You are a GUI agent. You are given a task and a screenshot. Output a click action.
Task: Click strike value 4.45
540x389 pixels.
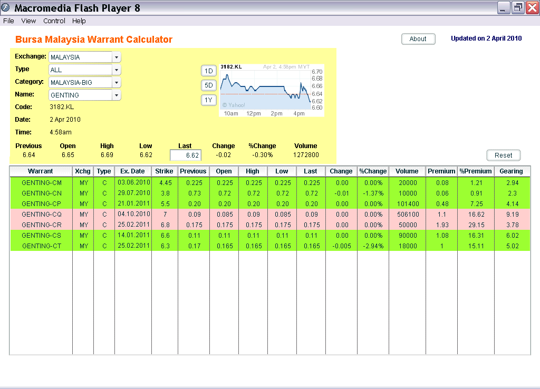pos(165,183)
